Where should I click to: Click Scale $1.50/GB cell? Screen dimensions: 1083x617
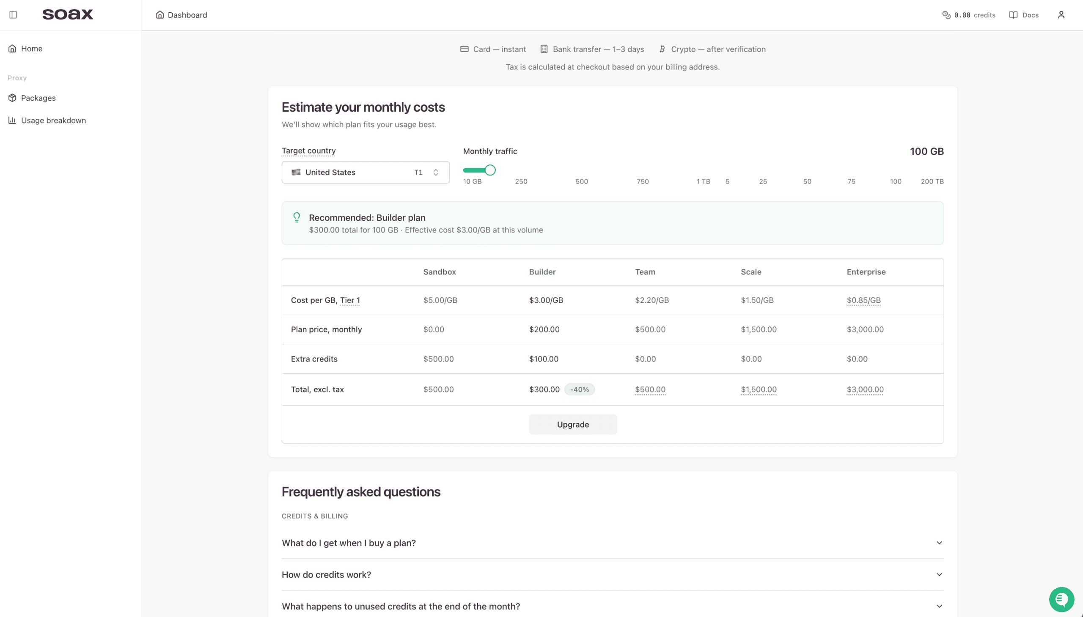coord(757,300)
